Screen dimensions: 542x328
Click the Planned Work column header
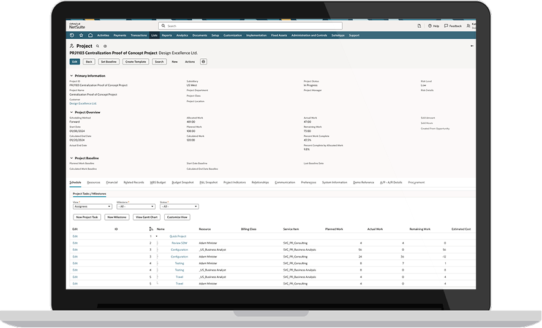click(334, 229)
